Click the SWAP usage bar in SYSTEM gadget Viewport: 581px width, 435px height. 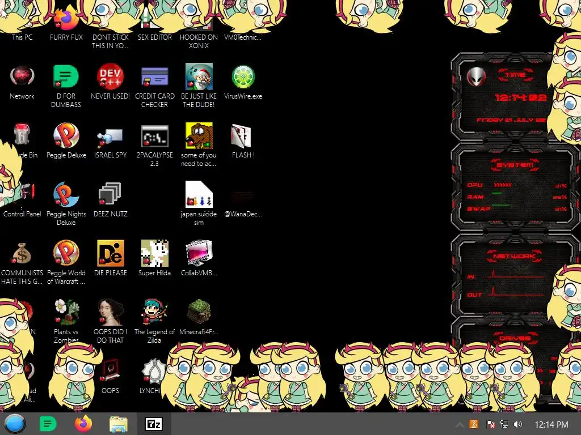tap(500, 205)
